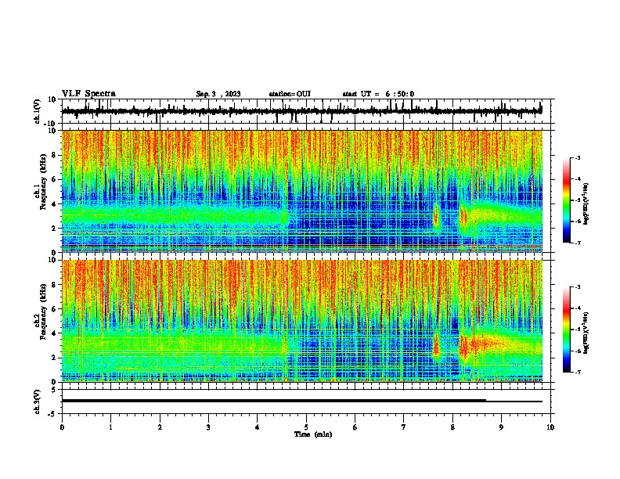Click the time axis tick label "5"
The height and width of the screenshot is (479, 620).
click(306, 427)
